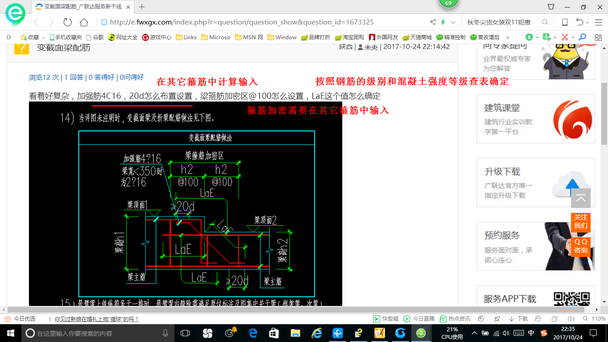The width and height of the screenshot is (608, 342).
Task: Click the undo restore-closed-tab icon
Action: [580, 22]
